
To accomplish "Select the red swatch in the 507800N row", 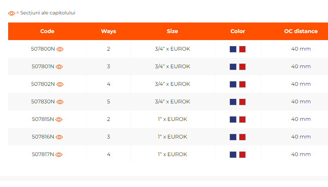I will [242, 49].
